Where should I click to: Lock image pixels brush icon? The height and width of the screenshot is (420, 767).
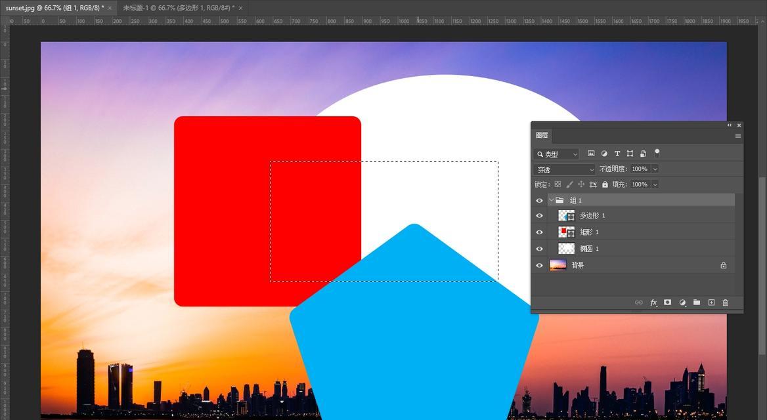point(569,184)
